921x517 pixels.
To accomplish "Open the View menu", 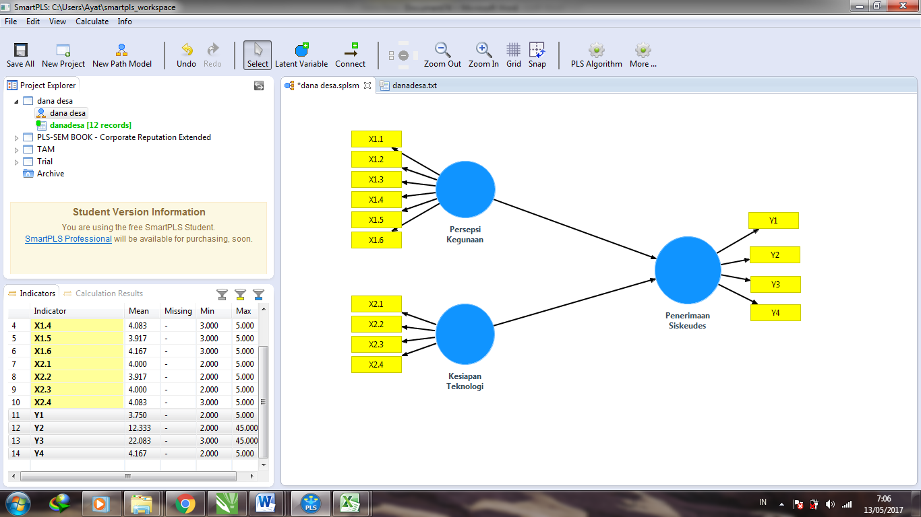I will click(57, 22).
